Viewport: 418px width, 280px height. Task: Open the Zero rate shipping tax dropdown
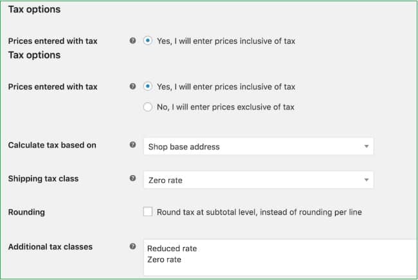pyautogui.click(x=259, y=180)
